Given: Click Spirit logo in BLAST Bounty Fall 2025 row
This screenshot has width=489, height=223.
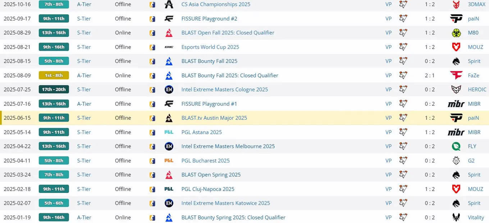Looking at the screenshot, I should click(x=456, y=61).
